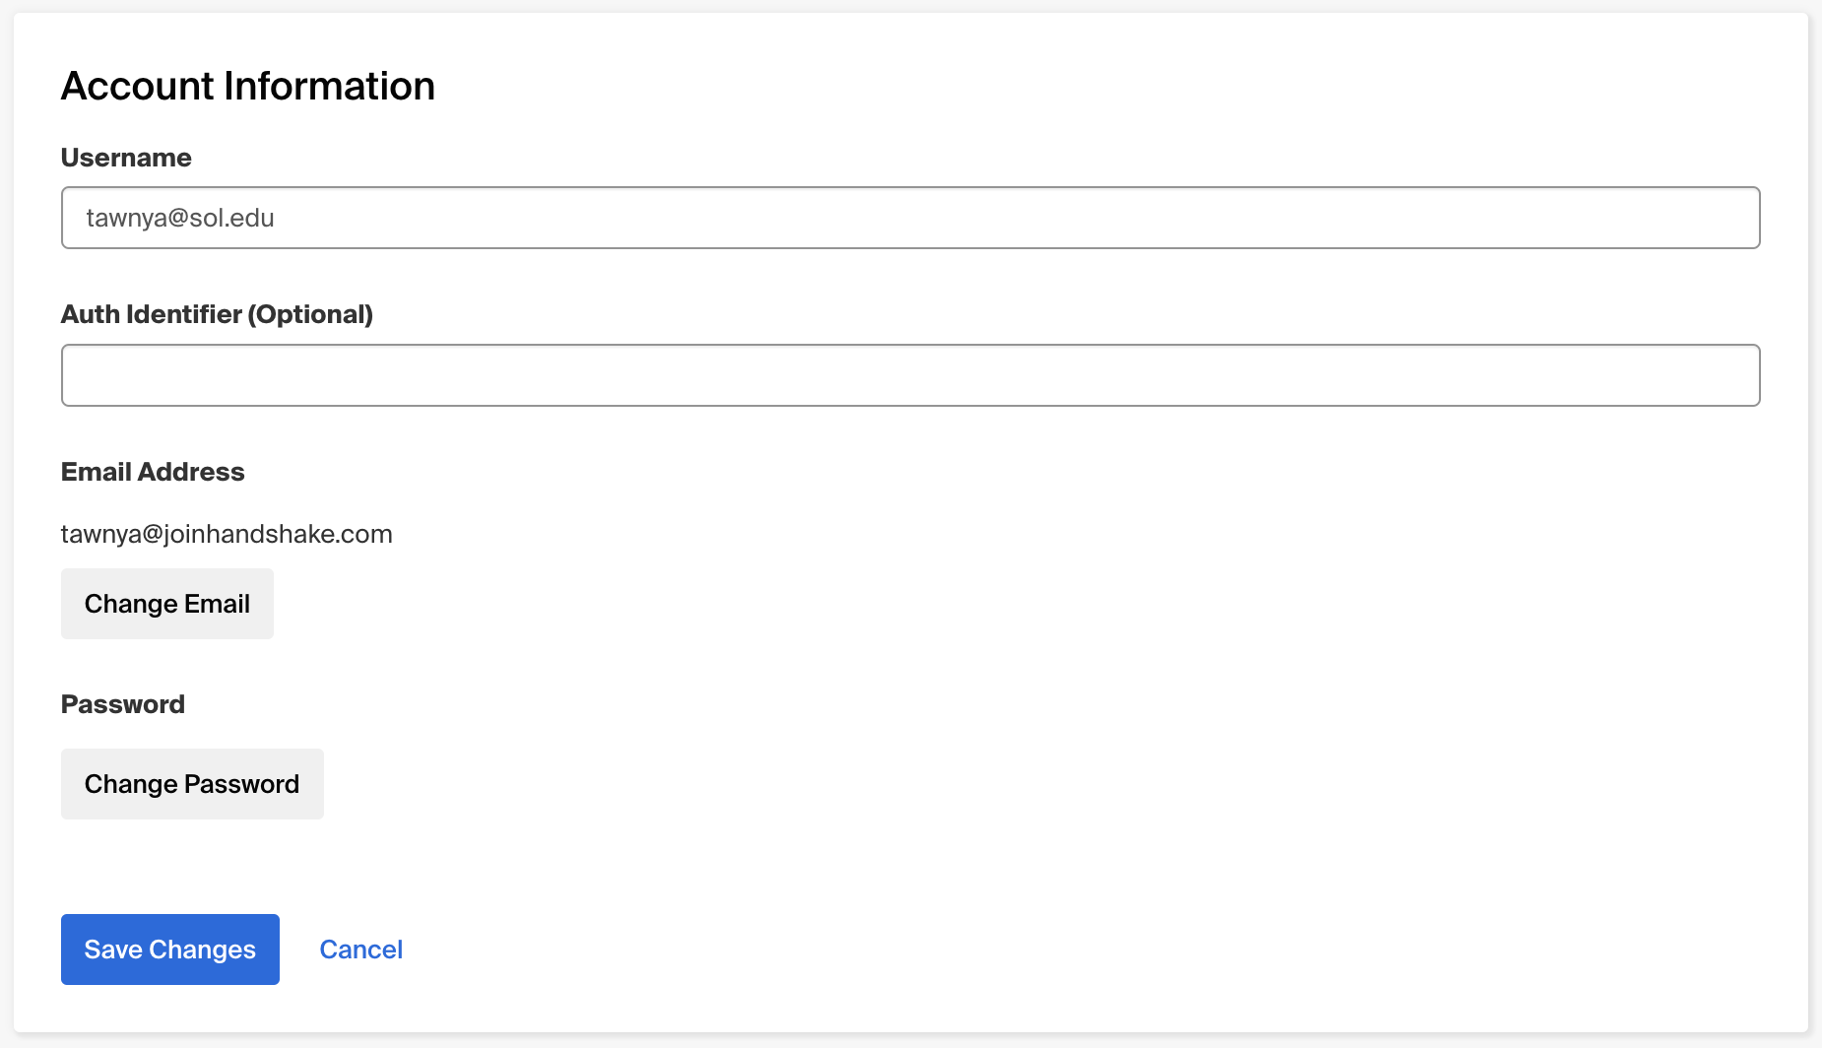The width and height of the screenshot is (1822, 1048).
Task: Focus the empty Auth Identifier field
Action: (910, 375)
